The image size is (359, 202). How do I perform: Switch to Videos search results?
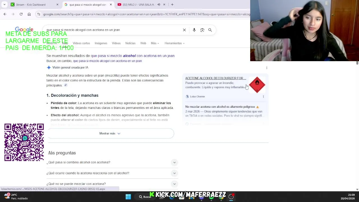tap(116, 43)
